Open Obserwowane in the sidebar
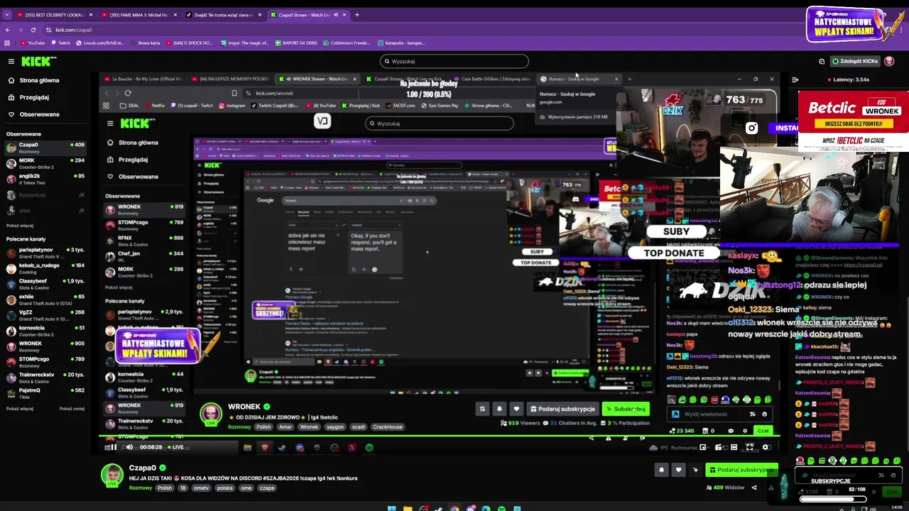The image size is (909, 511). (x=39, y=114)
